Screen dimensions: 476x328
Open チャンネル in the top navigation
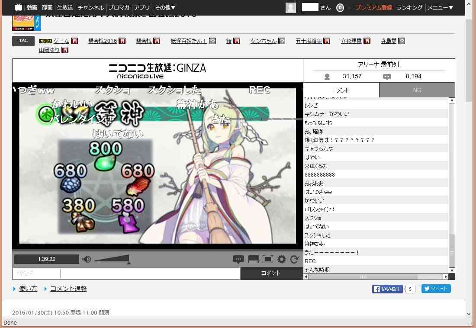(x=91, y=7)
